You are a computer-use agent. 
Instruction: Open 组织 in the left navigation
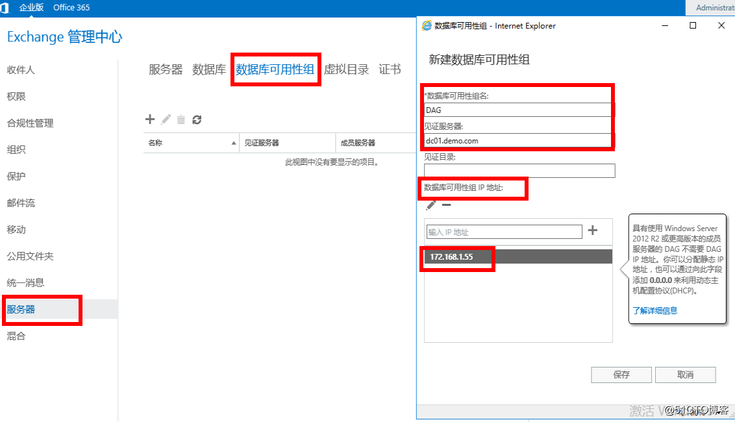pos(16,149)
